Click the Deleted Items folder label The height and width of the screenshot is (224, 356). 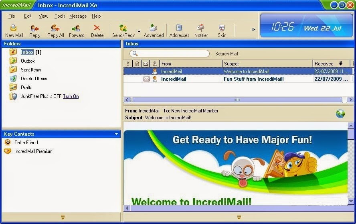coord(34,79)
